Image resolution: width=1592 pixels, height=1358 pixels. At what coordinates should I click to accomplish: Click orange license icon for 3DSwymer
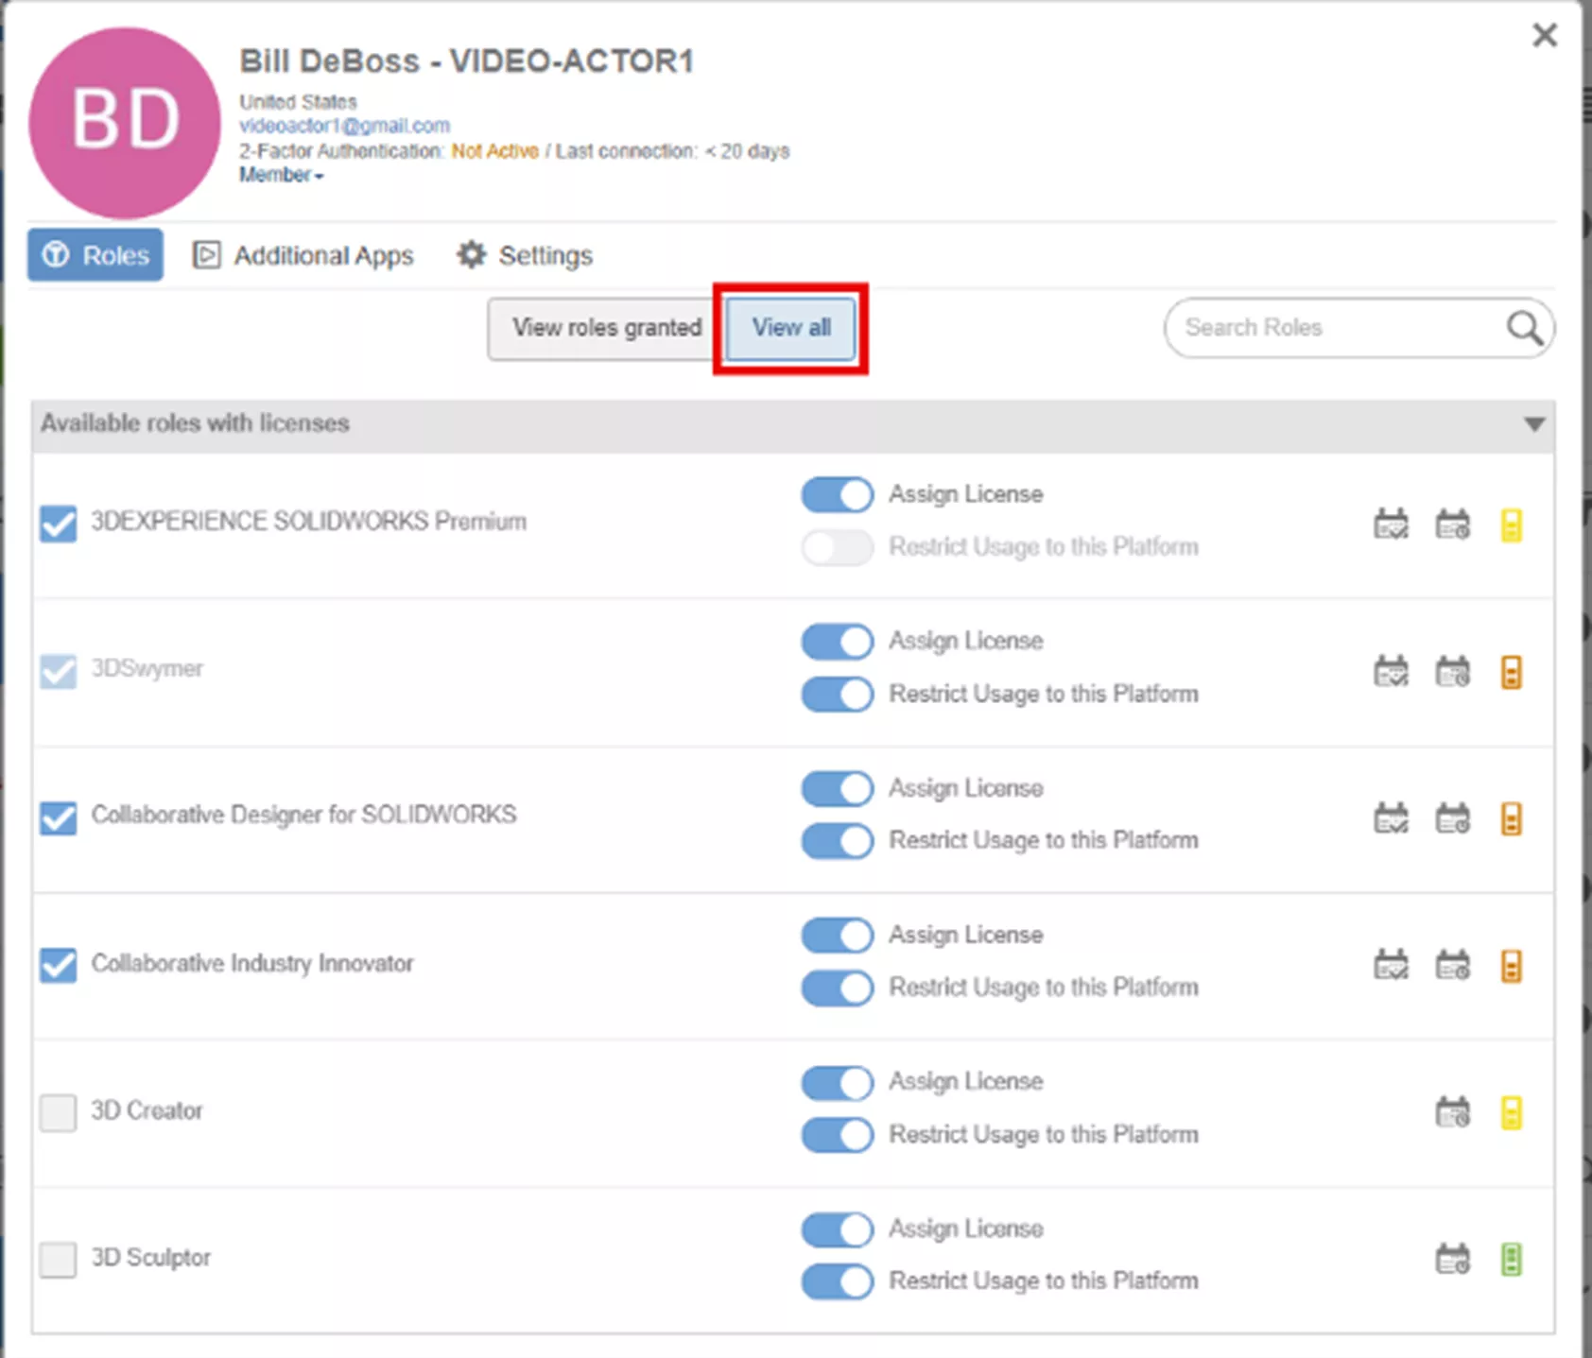(x=1512, y=673)
